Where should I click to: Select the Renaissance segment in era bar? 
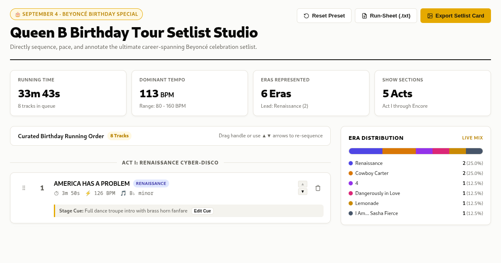(366, 151)
